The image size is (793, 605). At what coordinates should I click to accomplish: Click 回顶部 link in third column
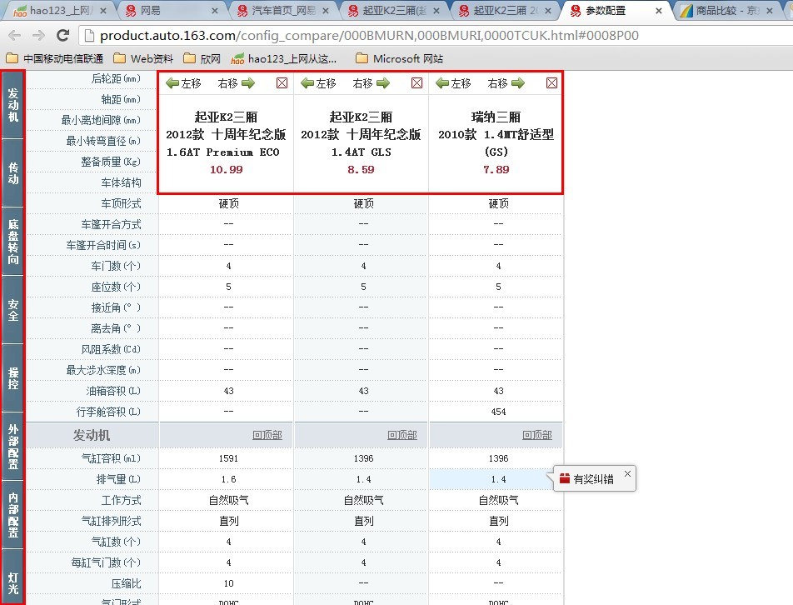537,435
